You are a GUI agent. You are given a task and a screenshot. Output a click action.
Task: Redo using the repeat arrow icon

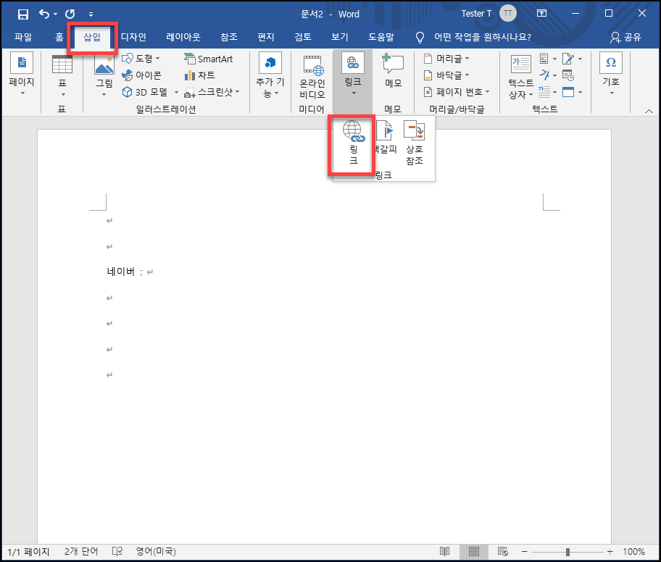point(70,14)
